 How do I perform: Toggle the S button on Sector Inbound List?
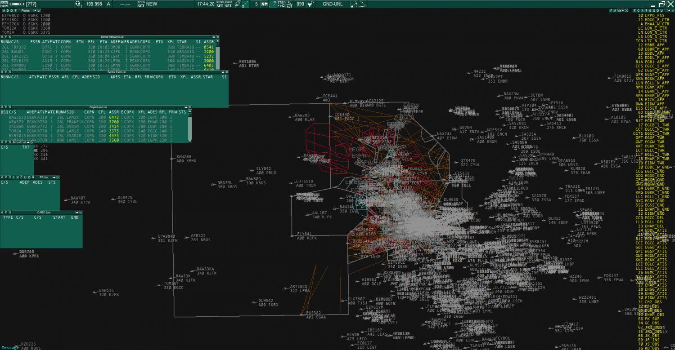tap(9, 37)
